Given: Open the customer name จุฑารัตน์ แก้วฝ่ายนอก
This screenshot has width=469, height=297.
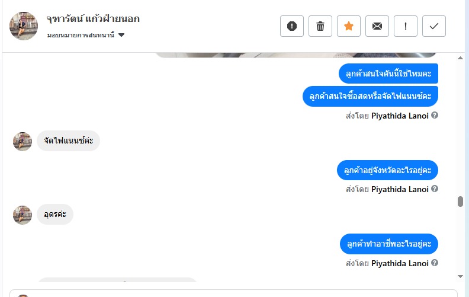Looking at the screenshot, I should click(93, 19).
